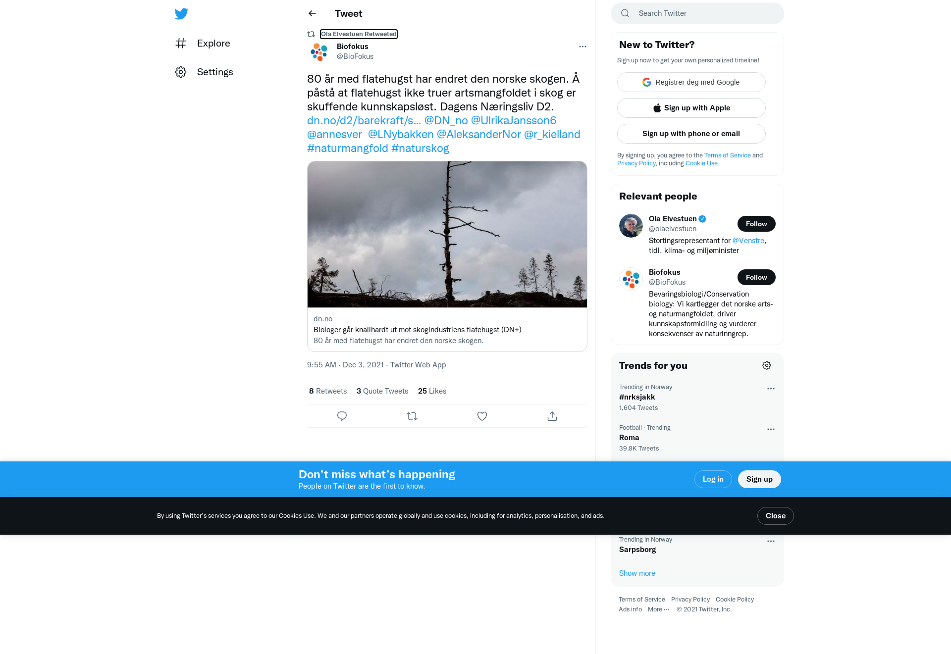Screen dimensions: 951x654
Task: Open the #naturskog hashtag link
Action: (420, 148)
